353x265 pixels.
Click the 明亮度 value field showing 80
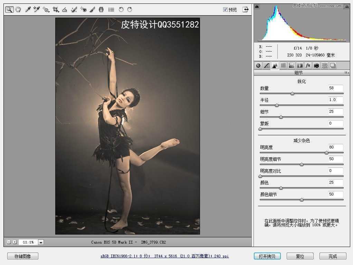pos(335,147)
